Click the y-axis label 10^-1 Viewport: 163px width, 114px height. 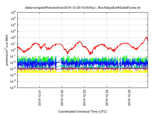point(13,56)
